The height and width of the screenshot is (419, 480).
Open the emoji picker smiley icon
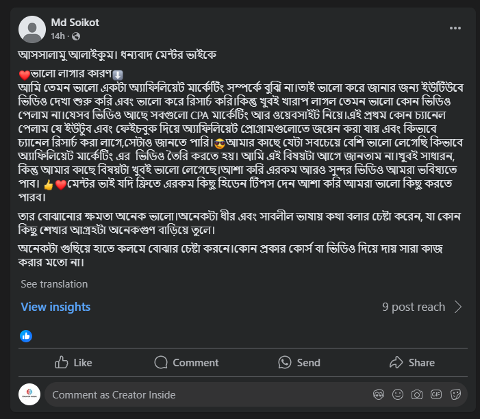pyautogui.click(x=397, y=394)
